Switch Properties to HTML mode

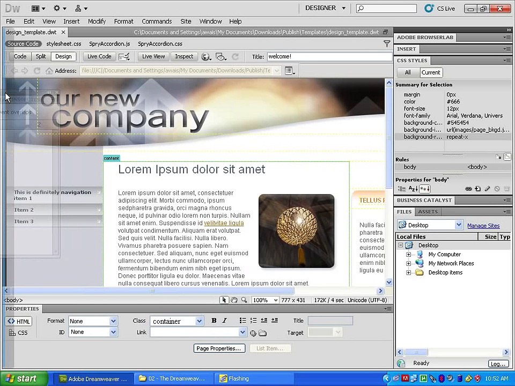click(x=19, y=321)
